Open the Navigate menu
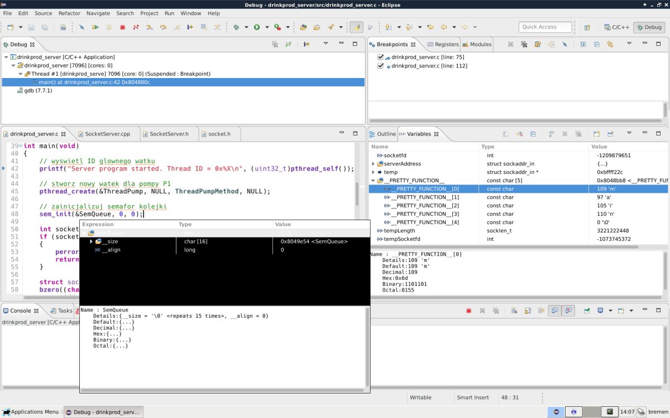Viewport: 670px width, 418px height. (x=98, y=13)
